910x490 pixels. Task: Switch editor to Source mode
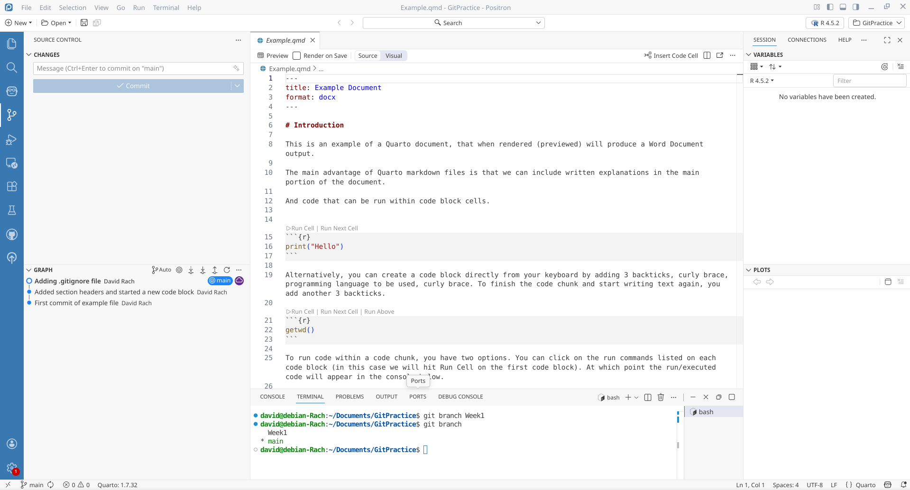[x=368, y=56]
